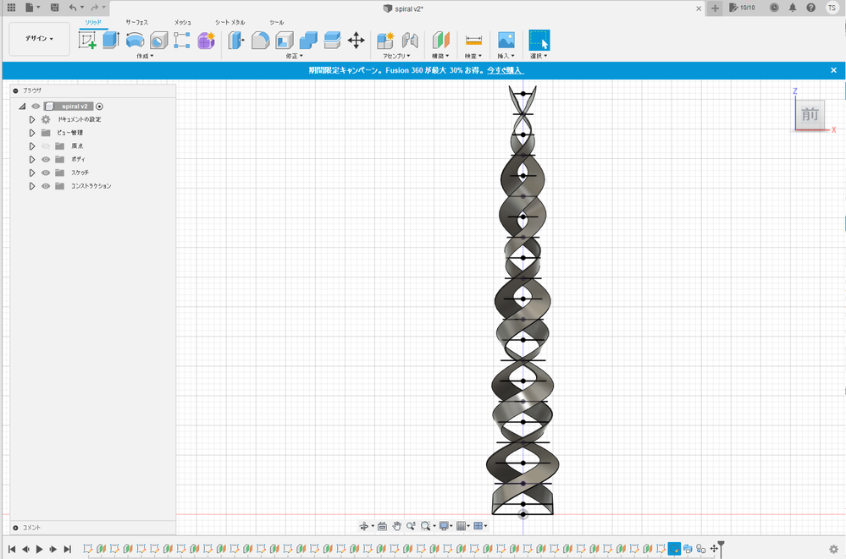The width and height of the screenshot is (846, 559).
Task: Click the Move/Copy cross-arrow tool
Action: tap(356, 41)
